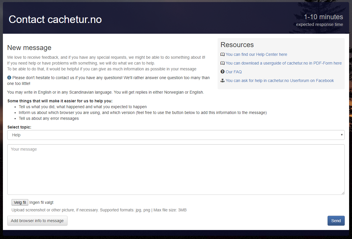
Task: Click the 'Resources' heading
Action: [237, 44]
